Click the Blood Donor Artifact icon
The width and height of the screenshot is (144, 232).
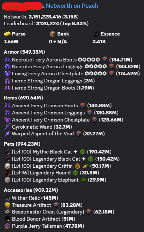(x=7, y=219)
